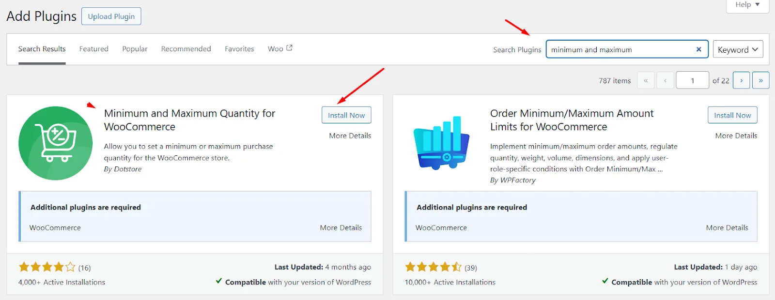Screen dimensions: 775x300
Task: Go to the previous page of results
Action: 665,80
